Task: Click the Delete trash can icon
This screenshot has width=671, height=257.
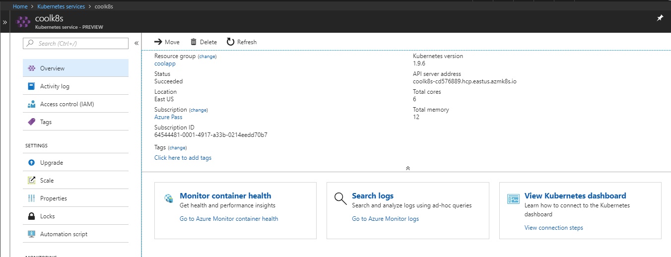Action: pos(194,42)
